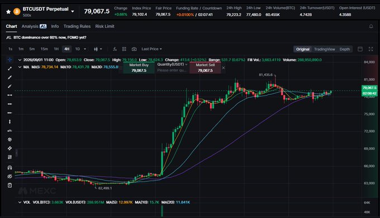Collapse the MA indicator row chevron
The image size is (380, 218).
click(x=20, y=67)
